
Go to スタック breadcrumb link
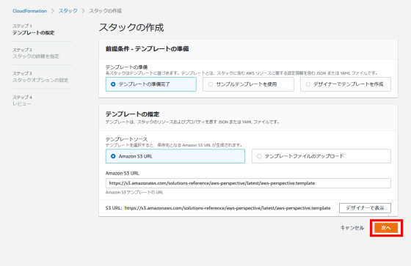pos(68,11)
